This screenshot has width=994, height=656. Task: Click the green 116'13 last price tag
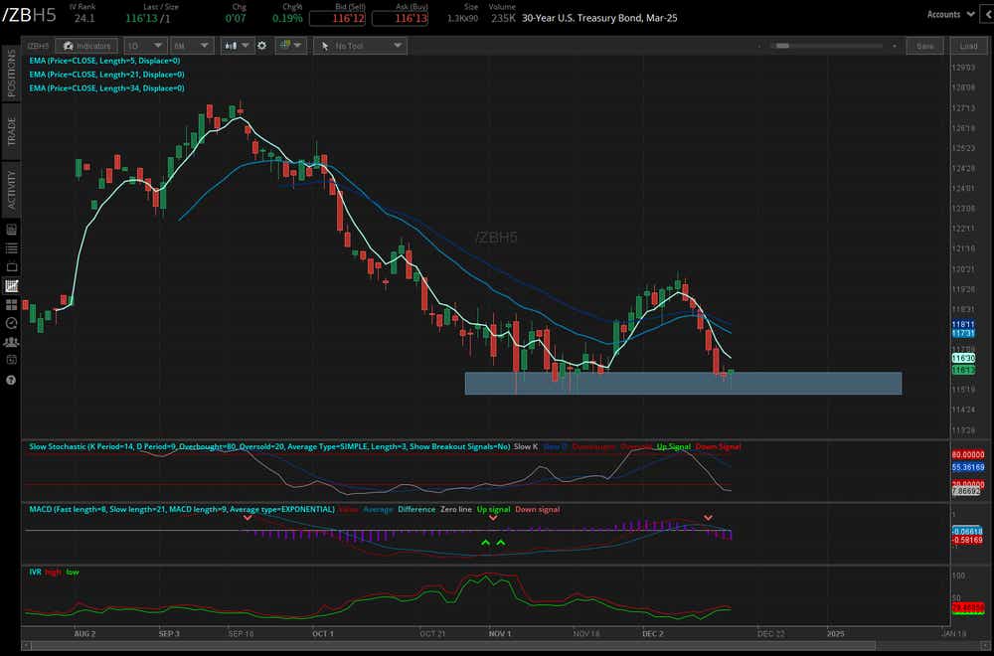(x=963, y=370)
